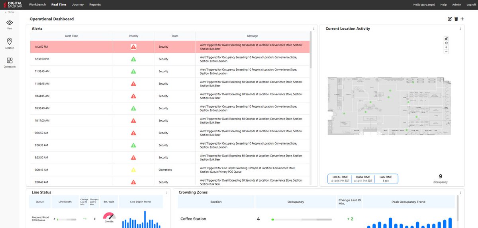Click the Coffee Station section name
The image size is (478, 228).
tap(193, 219)
